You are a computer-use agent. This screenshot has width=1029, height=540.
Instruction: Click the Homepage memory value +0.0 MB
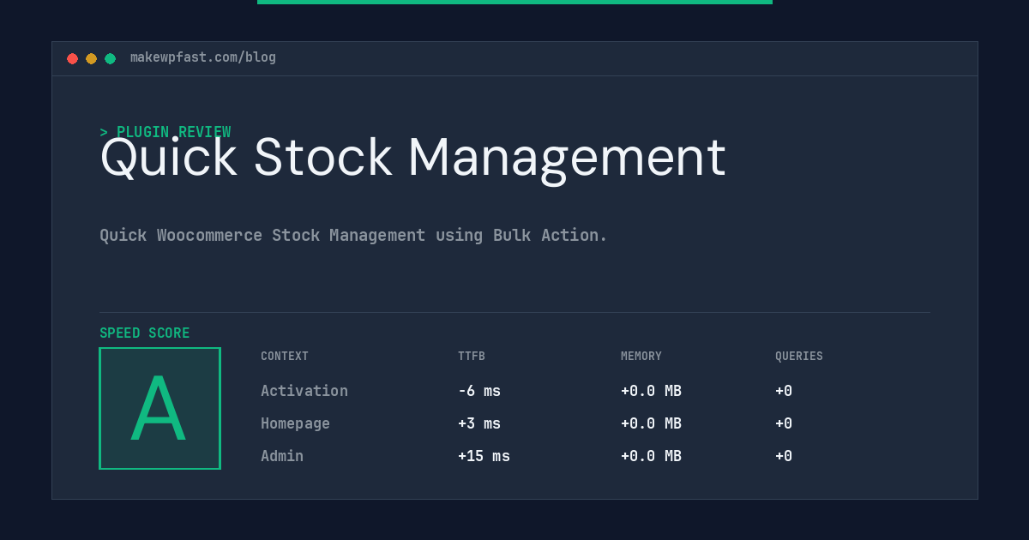[x=651, y=423]
